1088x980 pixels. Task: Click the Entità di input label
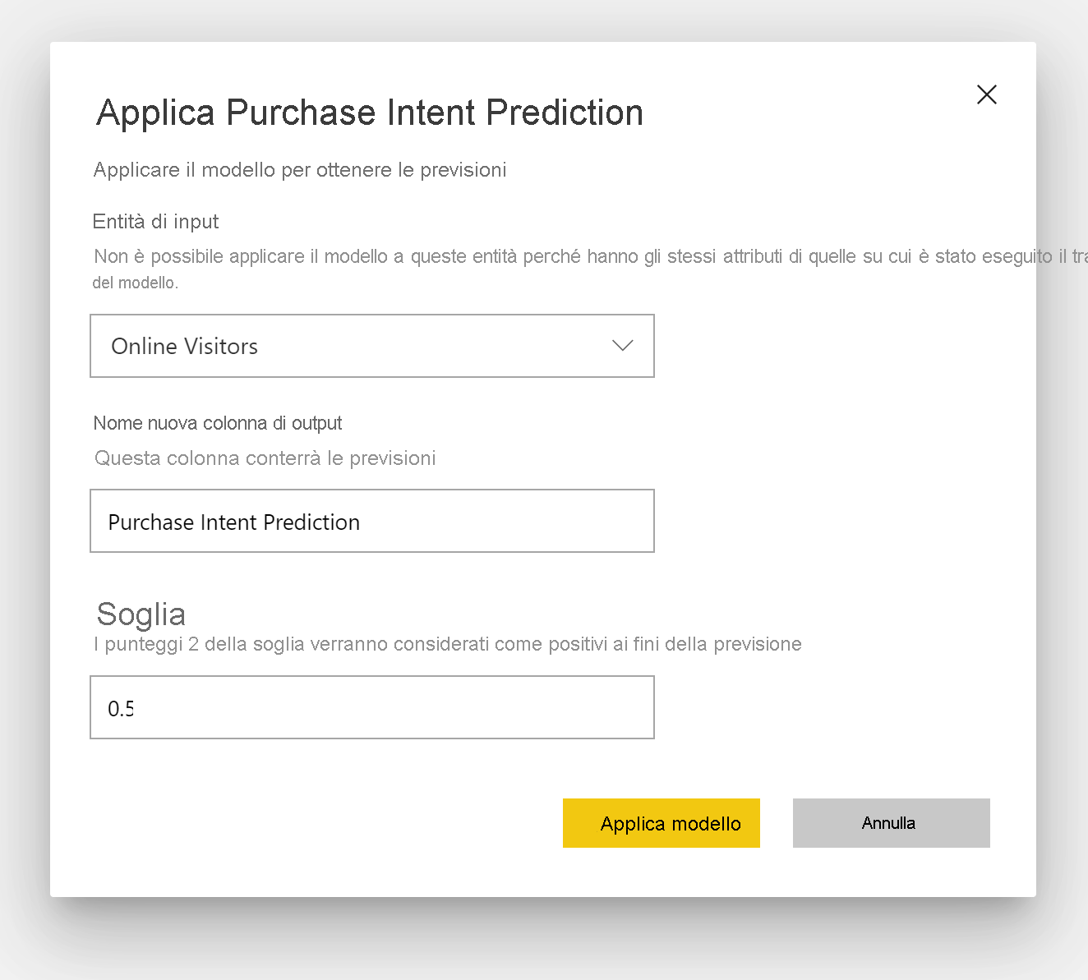[x=156, y=222]
